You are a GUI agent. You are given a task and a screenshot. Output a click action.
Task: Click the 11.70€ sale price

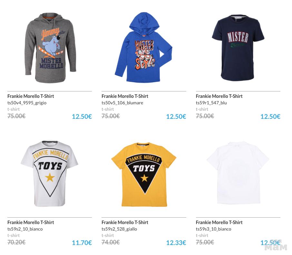click(x=82, y=243)
